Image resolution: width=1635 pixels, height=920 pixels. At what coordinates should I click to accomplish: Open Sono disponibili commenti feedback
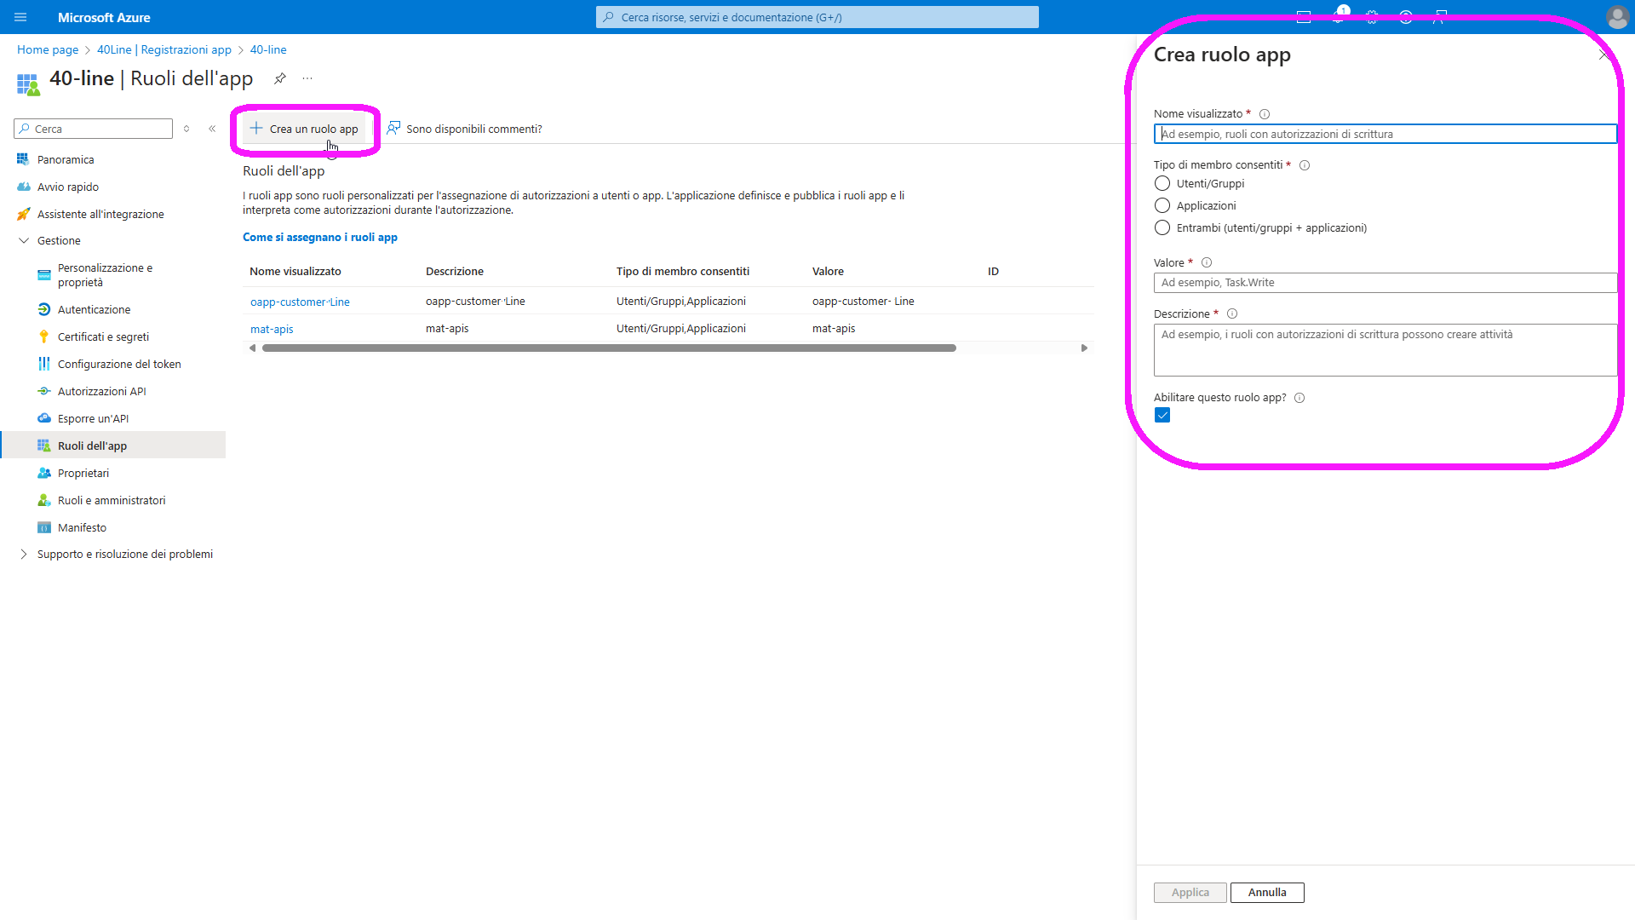click(464, 129)
